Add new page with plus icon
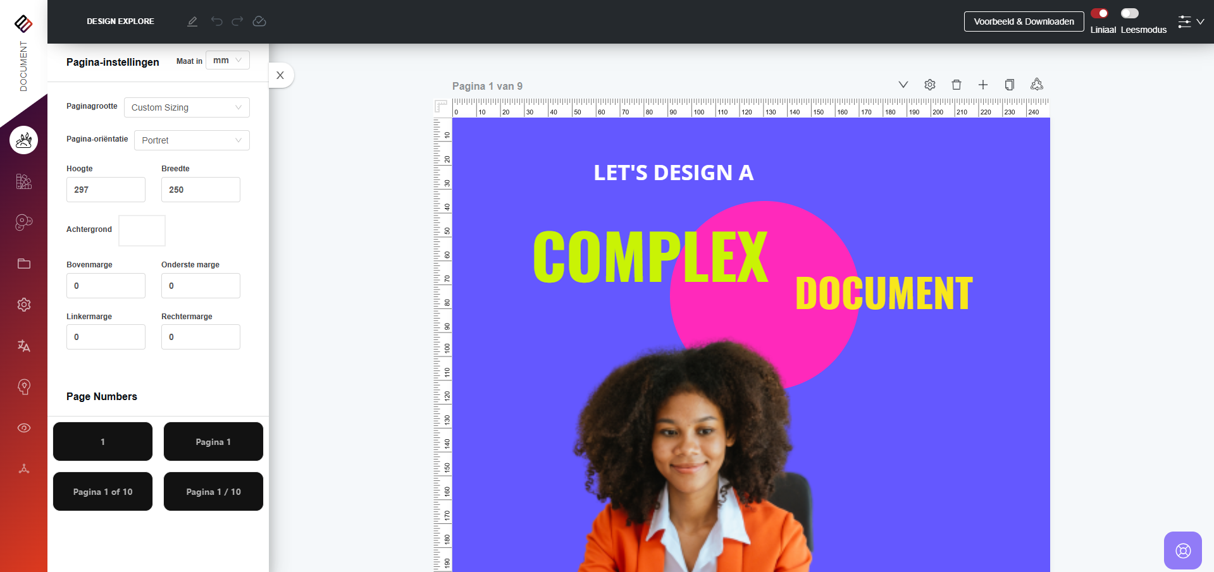The width and height of the screenshot is (1214, 572). click(x=983, y=85)
